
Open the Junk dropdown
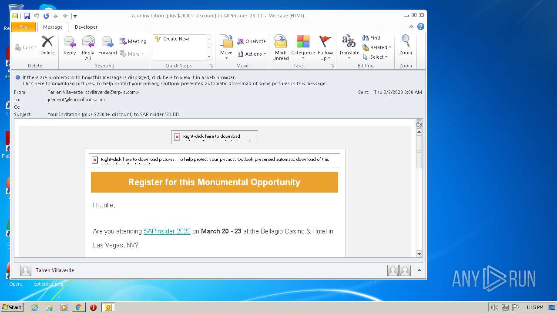pyautogui.click(x=26, y=47)
